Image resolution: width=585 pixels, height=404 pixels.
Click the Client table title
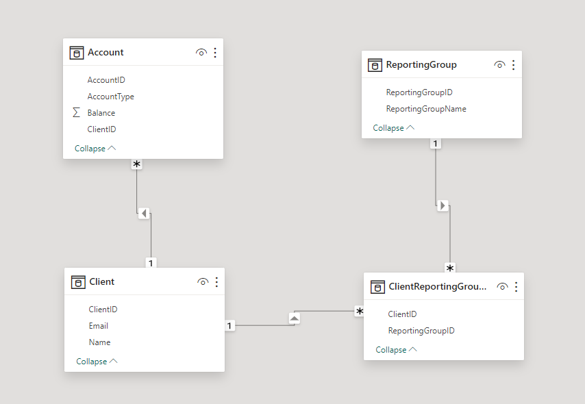pos(102,281)
